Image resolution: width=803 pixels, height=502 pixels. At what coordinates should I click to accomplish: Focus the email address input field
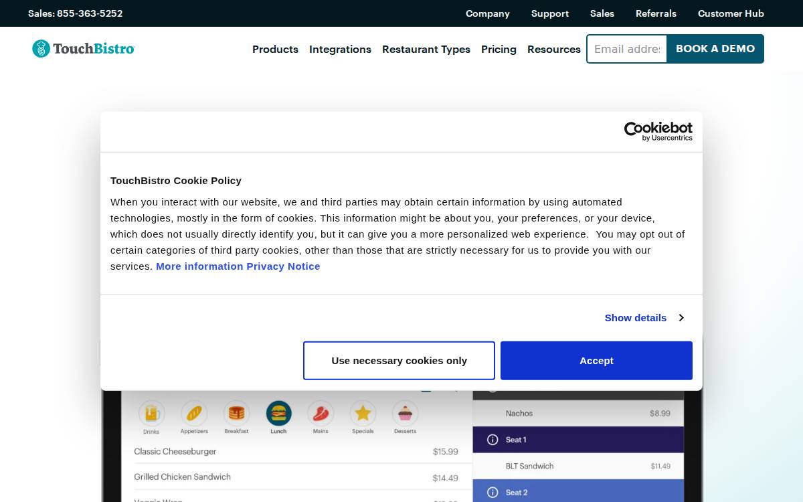pyautogui.click(x=627, y=49)
